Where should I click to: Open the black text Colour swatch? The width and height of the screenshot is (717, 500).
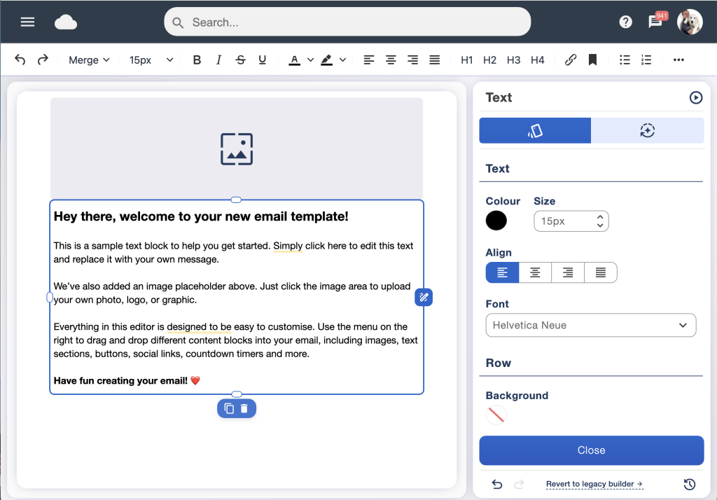[496, 221]
